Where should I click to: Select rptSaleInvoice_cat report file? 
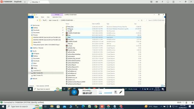[72, 78]
